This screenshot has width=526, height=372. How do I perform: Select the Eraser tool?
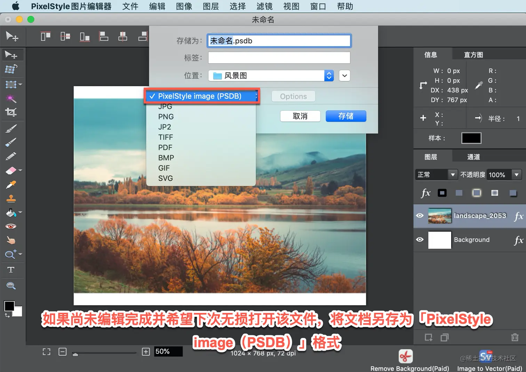11,170
